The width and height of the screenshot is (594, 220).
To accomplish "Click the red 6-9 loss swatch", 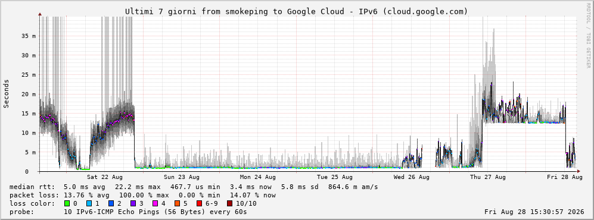I will (x=199, y=204).
